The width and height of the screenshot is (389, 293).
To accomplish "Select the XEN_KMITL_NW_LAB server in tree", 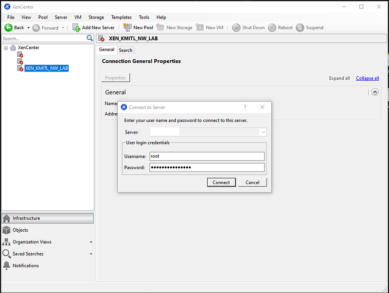I will pyautogui.click(x=46, y=69).
